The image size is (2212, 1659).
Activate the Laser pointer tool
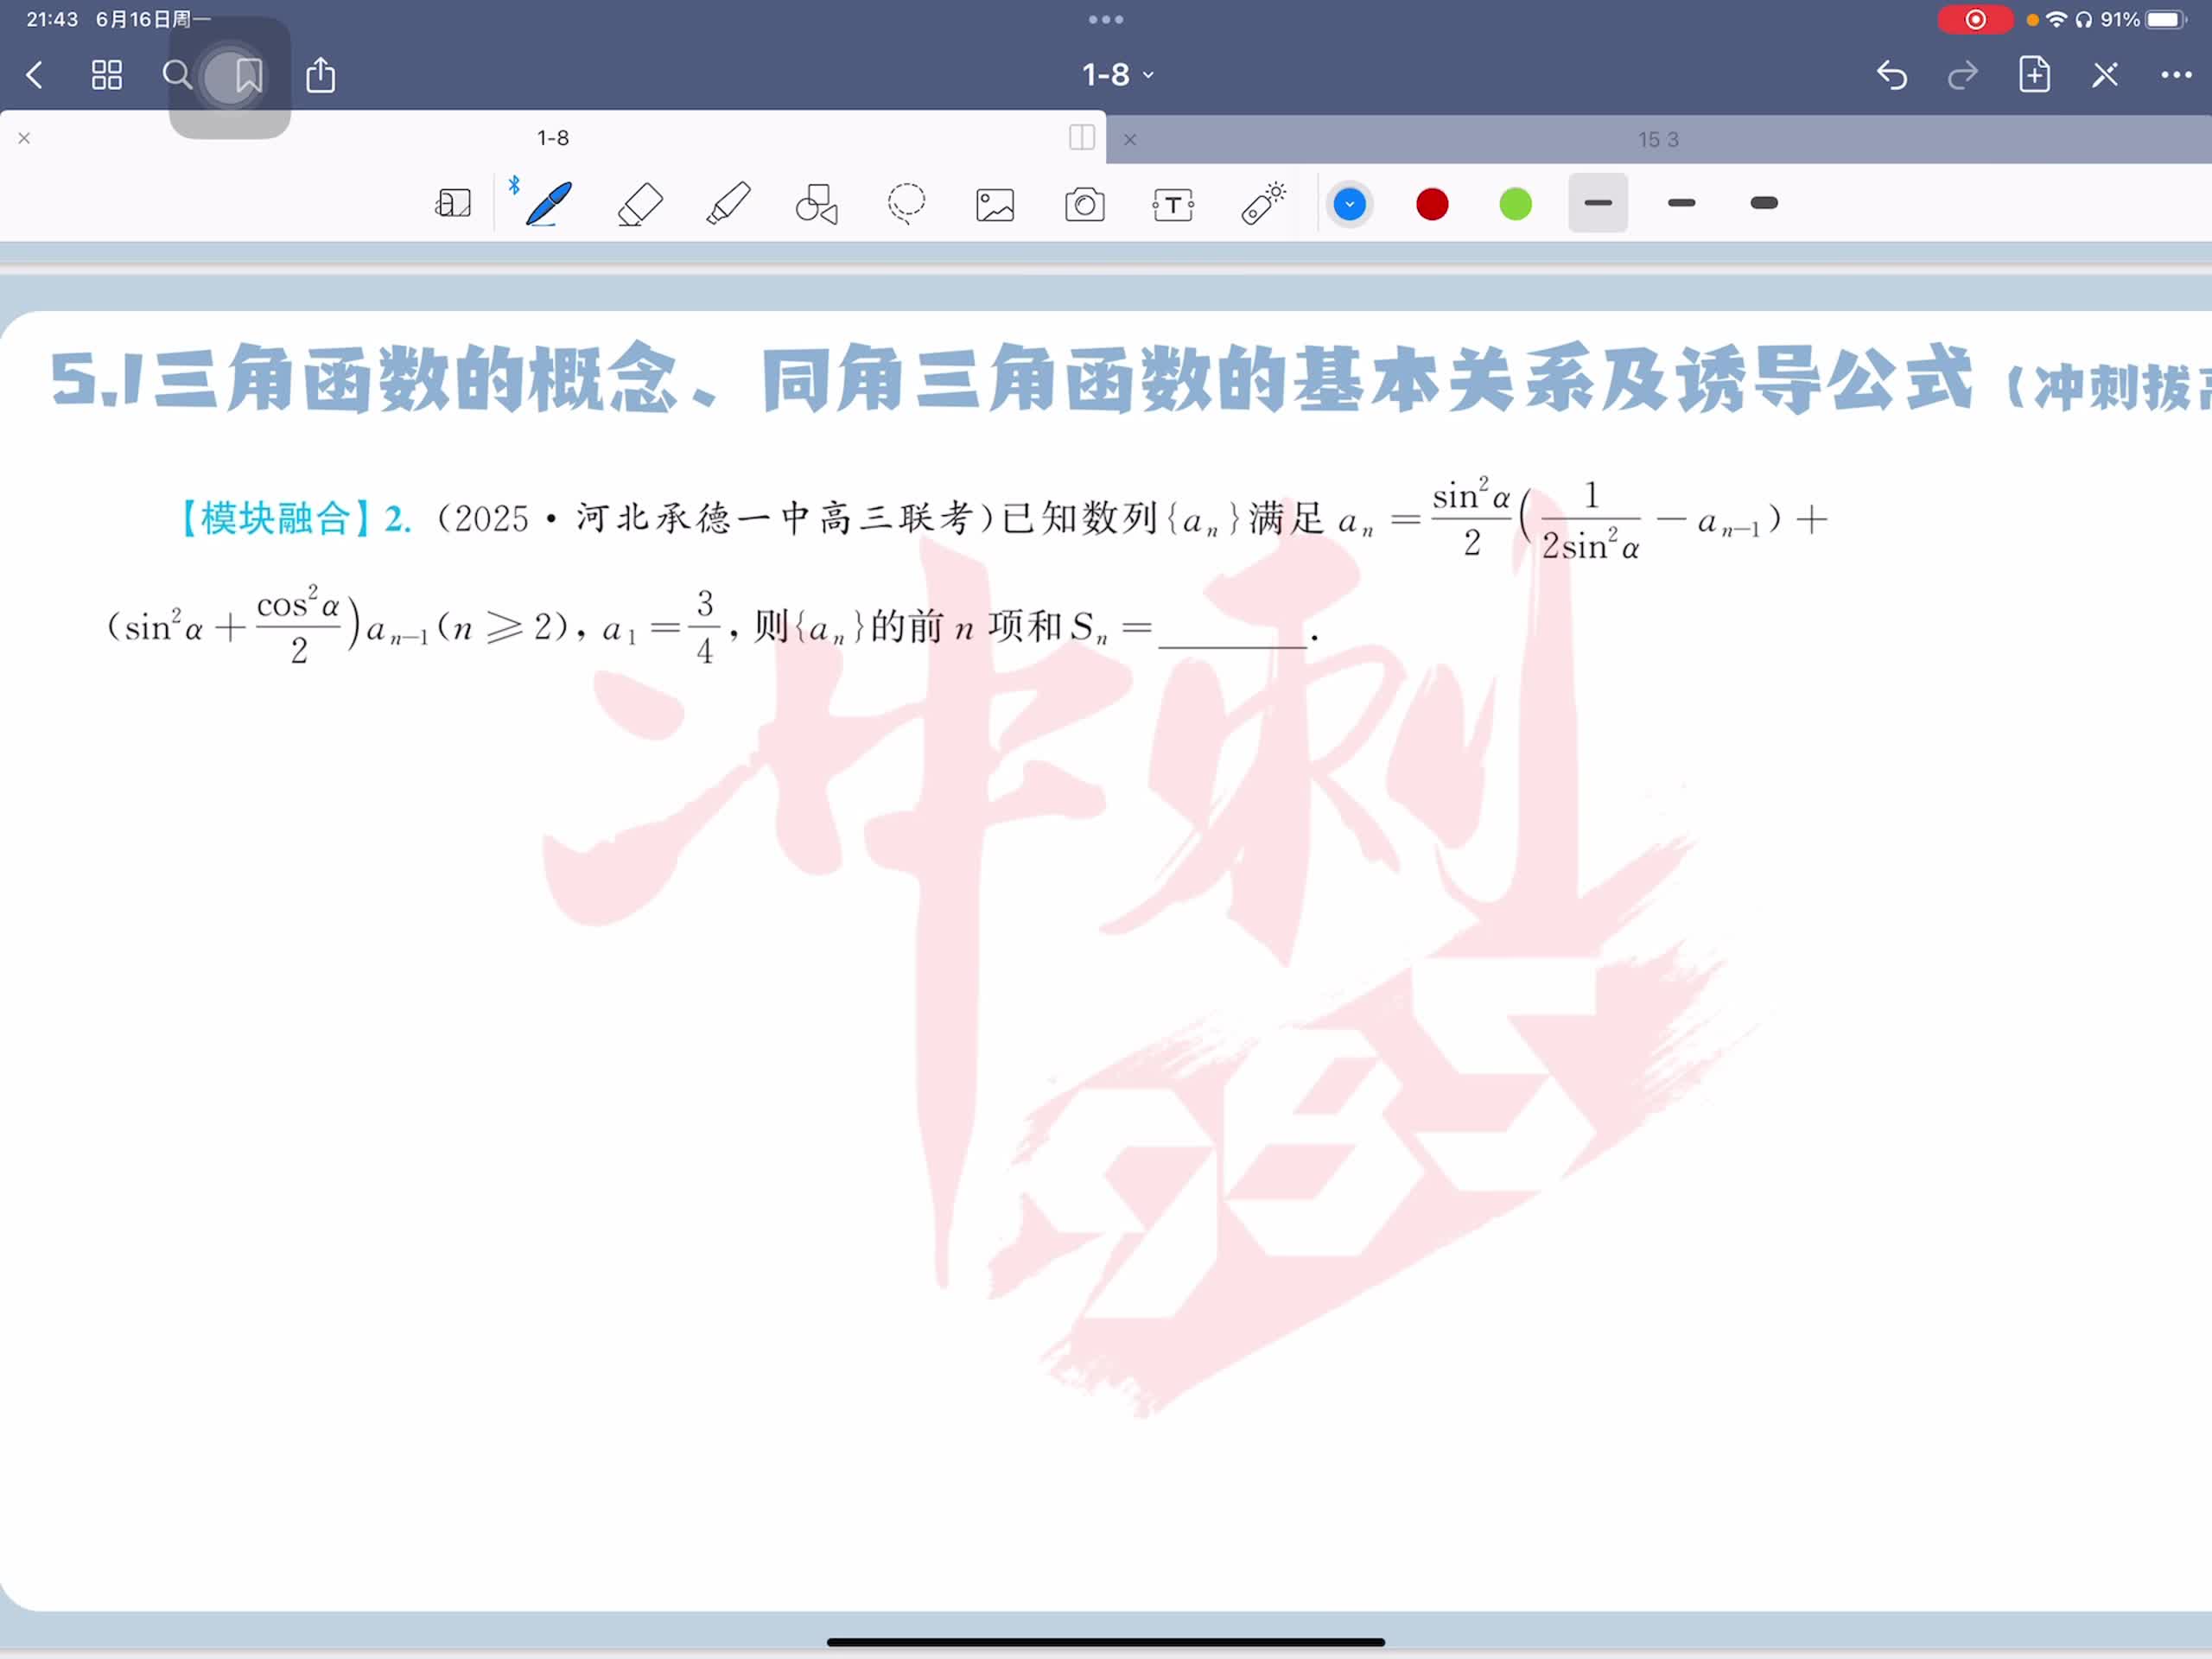point(1264,203)
